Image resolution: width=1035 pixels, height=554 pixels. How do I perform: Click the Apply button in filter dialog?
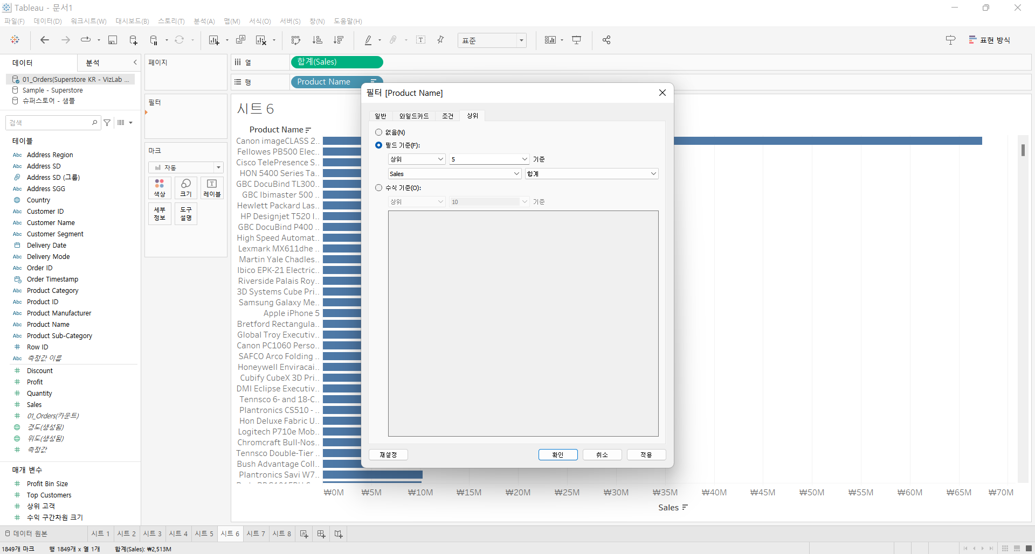646,455
